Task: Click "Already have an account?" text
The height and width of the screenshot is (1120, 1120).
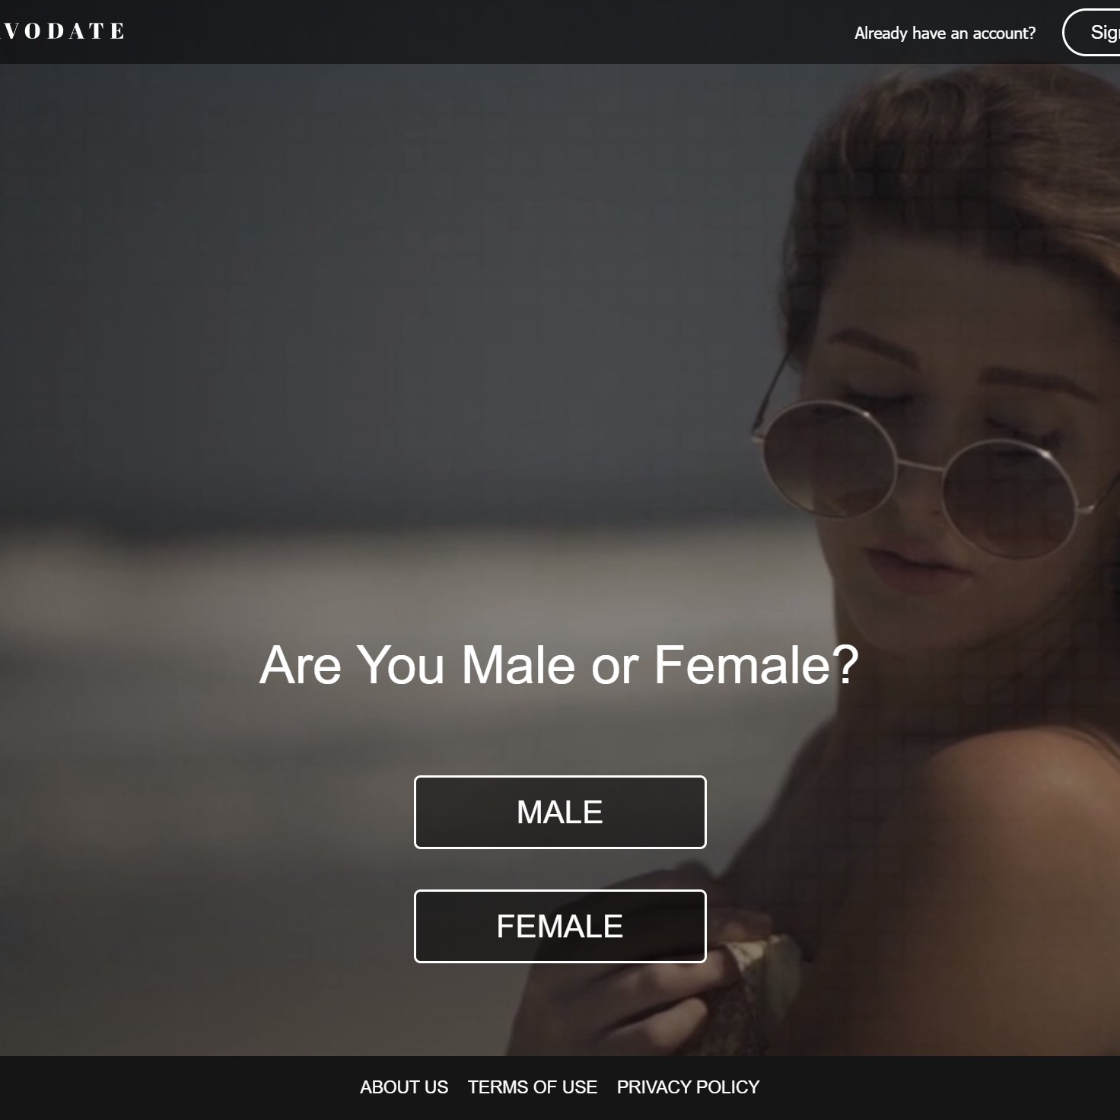Action: coord(945,33)
